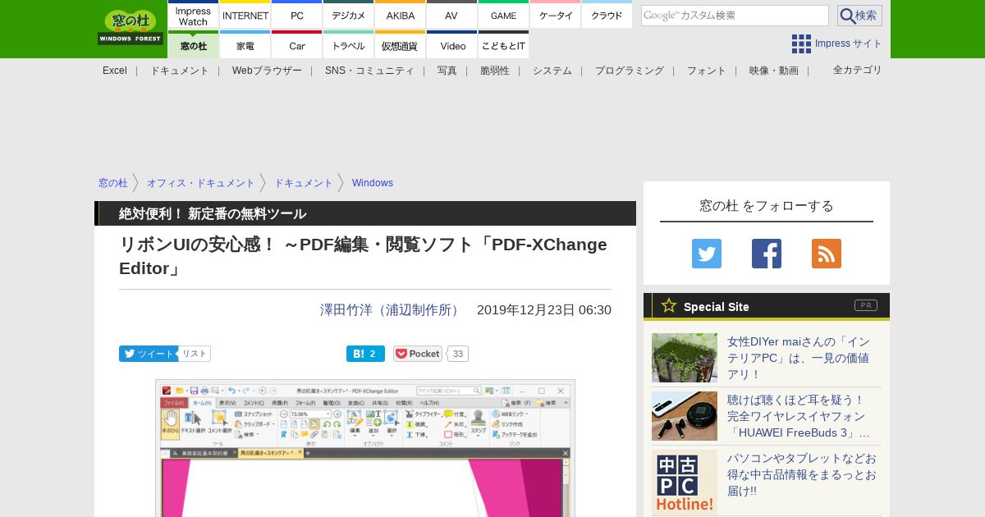The image size is (985, 517).
Task: Open the 仮想通貨 site tab
Action: (x=401, y=45)
